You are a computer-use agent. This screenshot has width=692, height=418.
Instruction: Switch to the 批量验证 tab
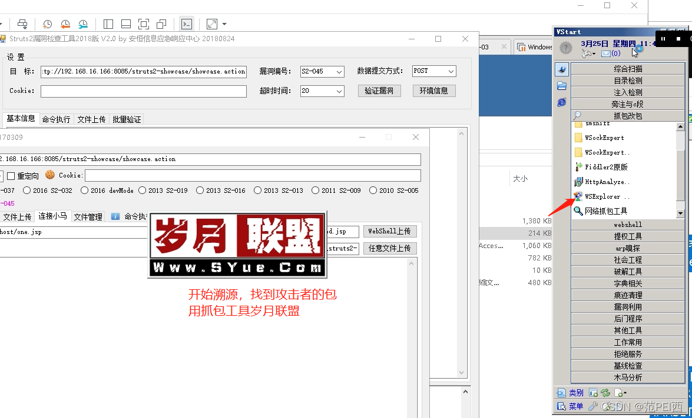point(127,119)
